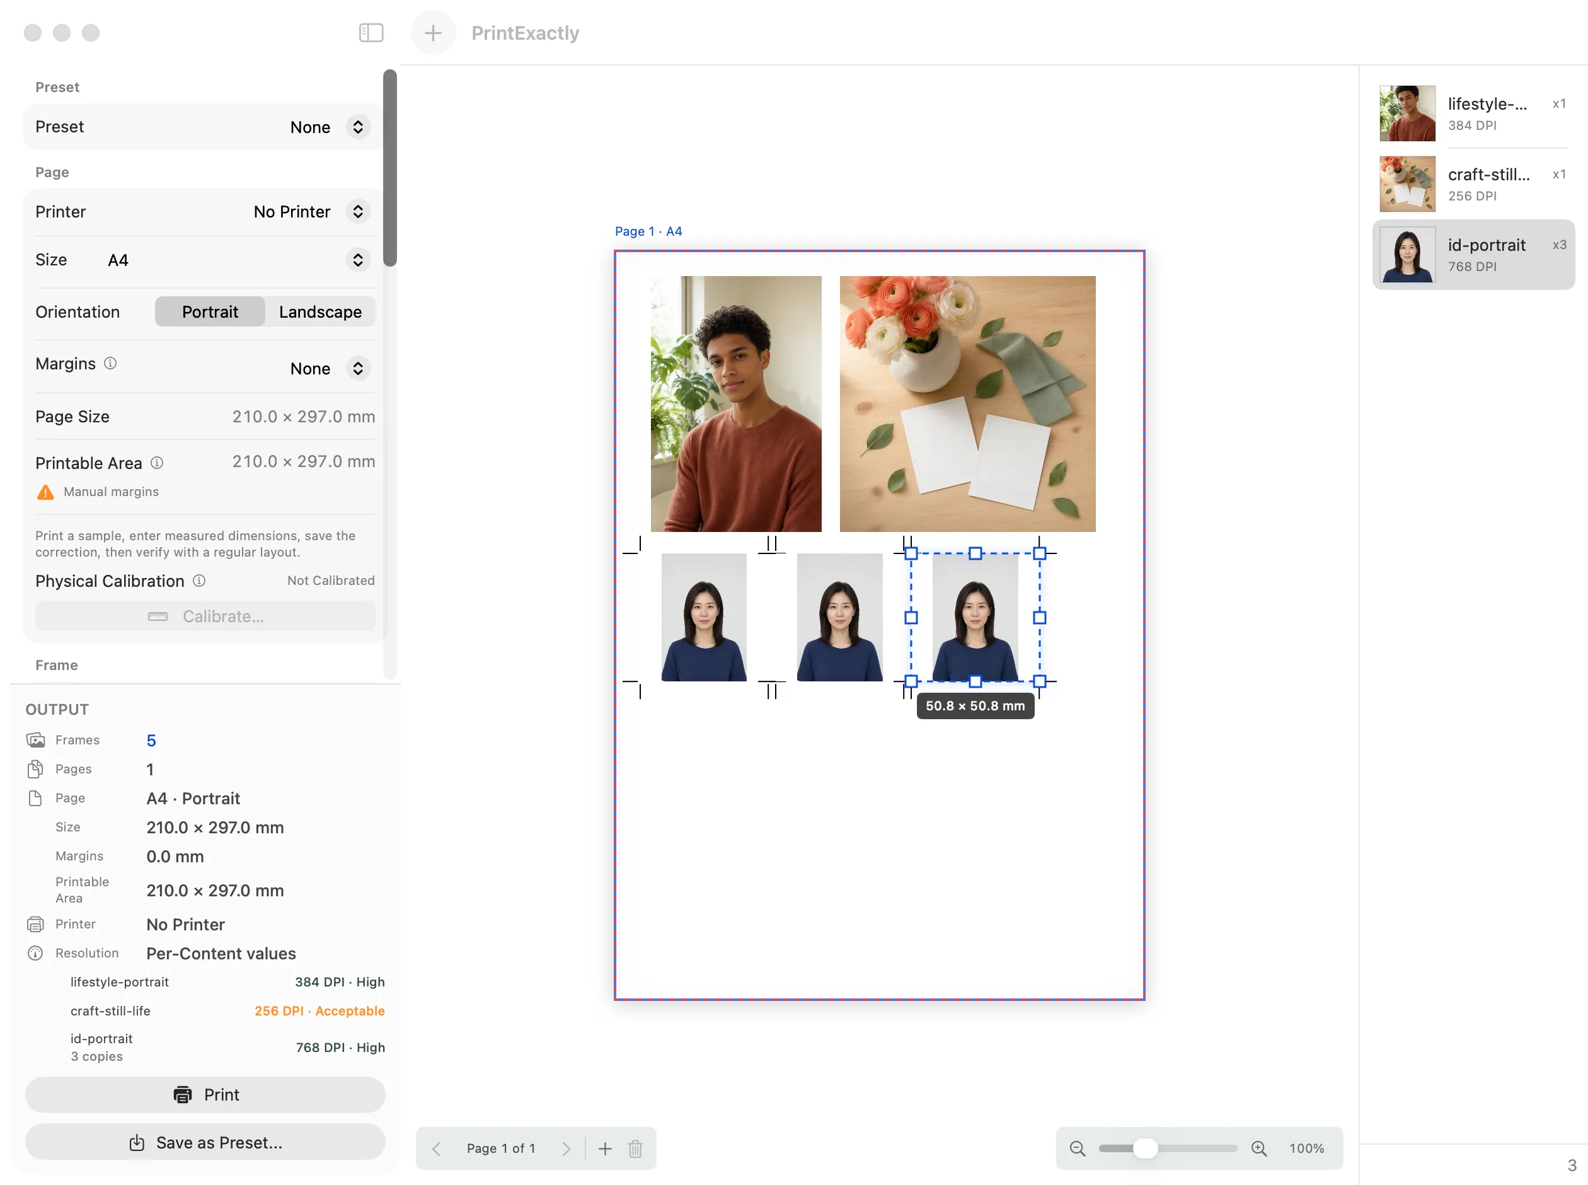Delete page with trash icon
1588x1185 pixels.
635,1148
